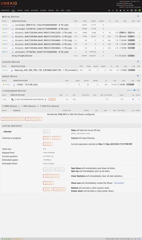This screenshot has height=240, width=142.
Task: Open the script icon for the sdf device
Action: pyautogui.click(x=139, y=99)
